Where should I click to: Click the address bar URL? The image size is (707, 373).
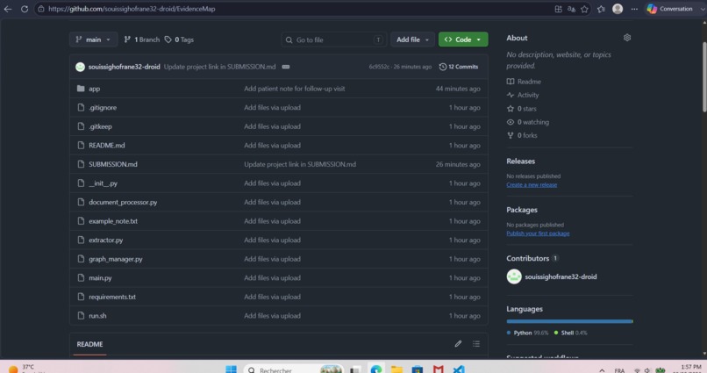click(x=132, y=9)
